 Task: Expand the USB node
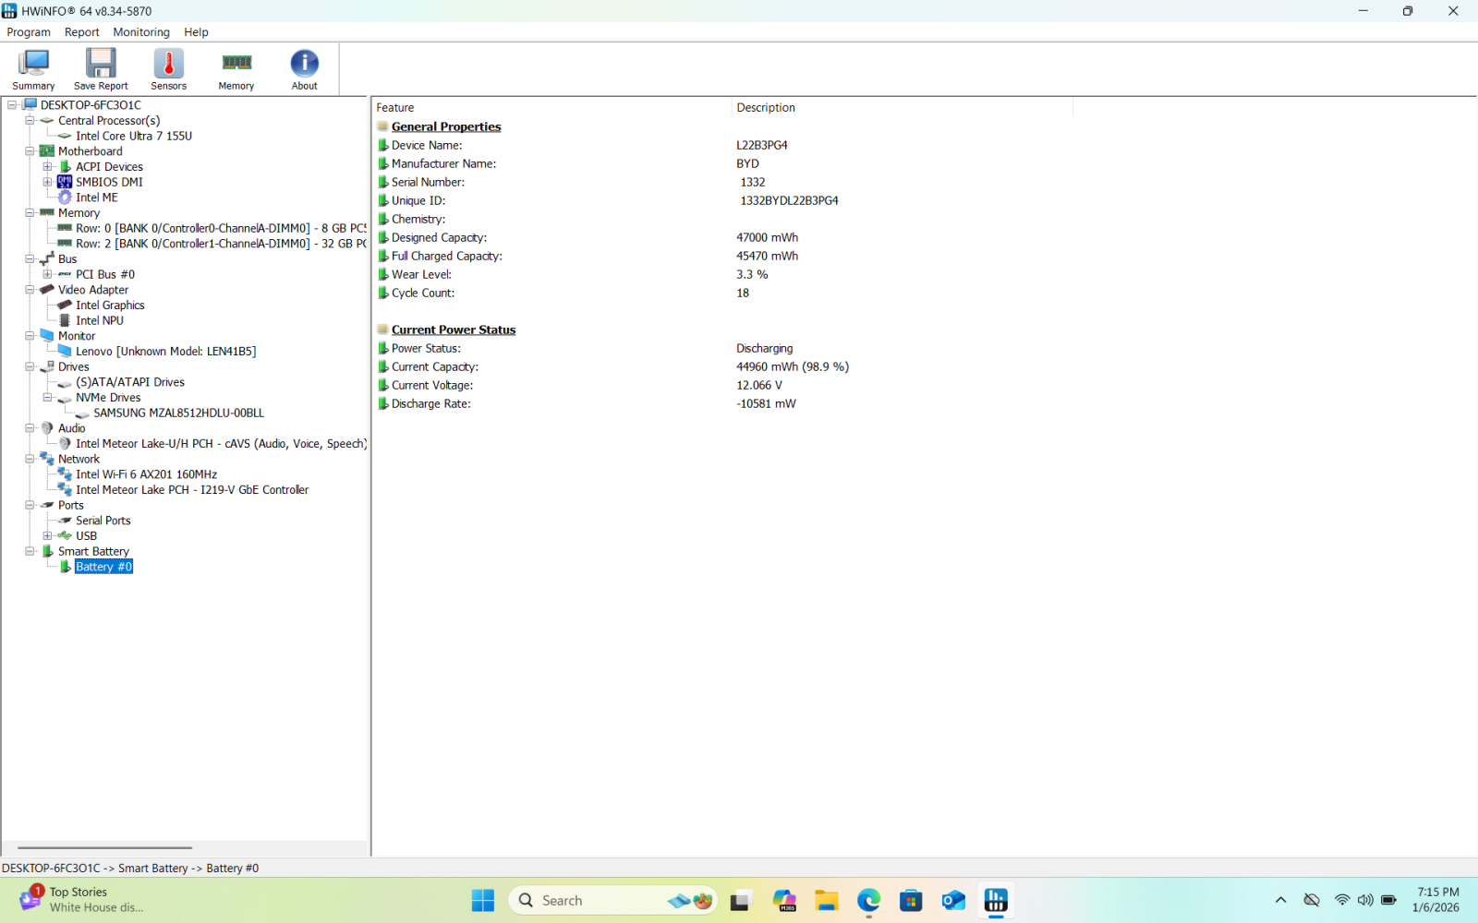tap(47, 535)
